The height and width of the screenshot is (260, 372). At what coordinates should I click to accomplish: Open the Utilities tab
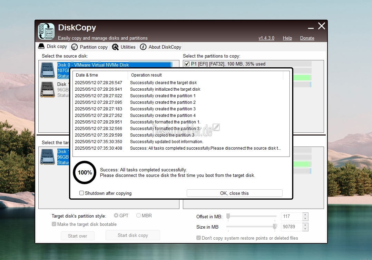[124, 47]
